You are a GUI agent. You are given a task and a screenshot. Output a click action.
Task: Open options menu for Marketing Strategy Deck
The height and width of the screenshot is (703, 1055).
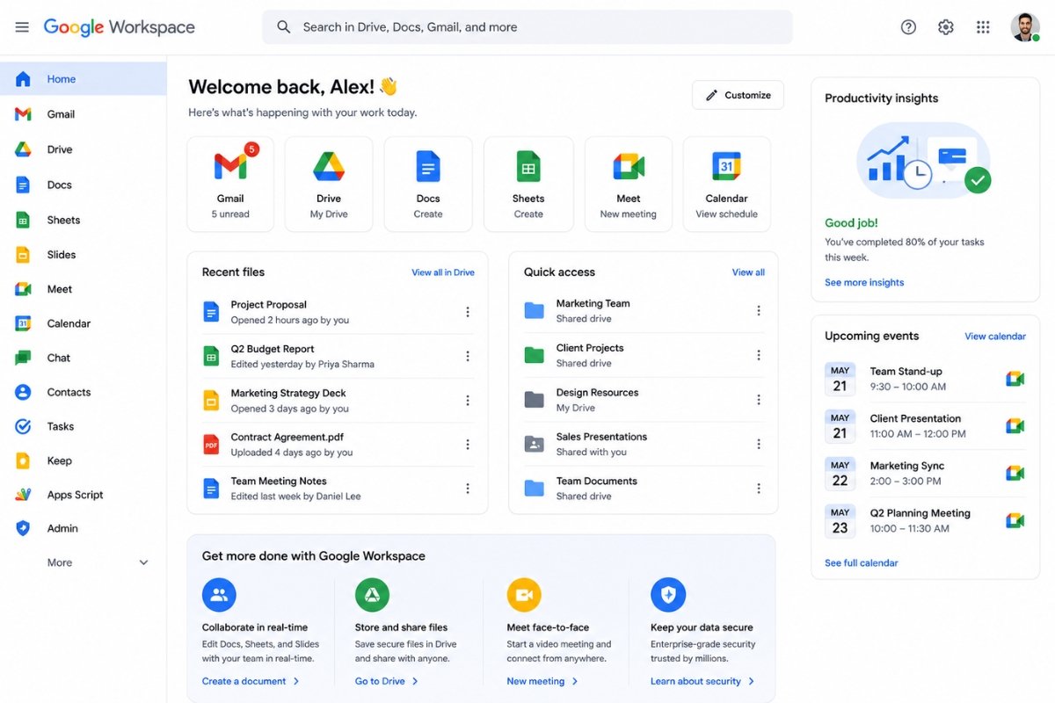pyautogui.click(x=468, y=401)
